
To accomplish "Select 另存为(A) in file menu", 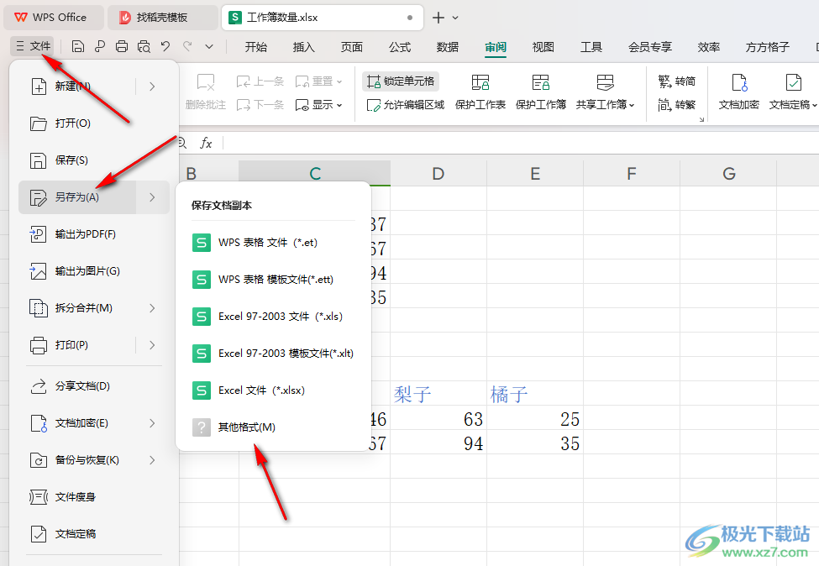I will (77, 197).
